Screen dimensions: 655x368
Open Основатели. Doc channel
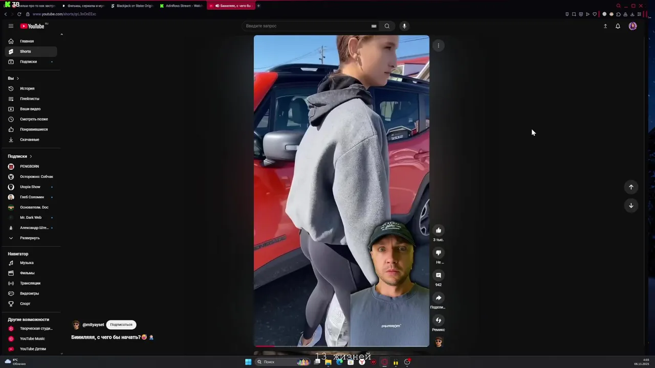31,208
